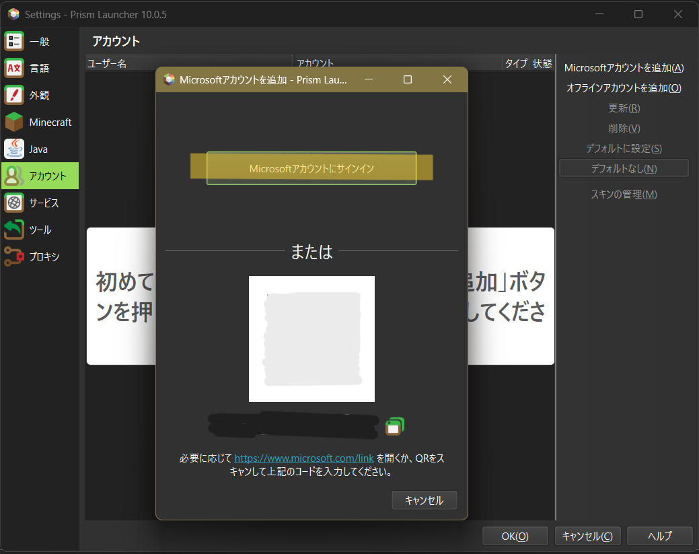Click the ヘルプ (Help) button
The width and height of the screenshot is (699, 554).
click(x=659, y=536)
